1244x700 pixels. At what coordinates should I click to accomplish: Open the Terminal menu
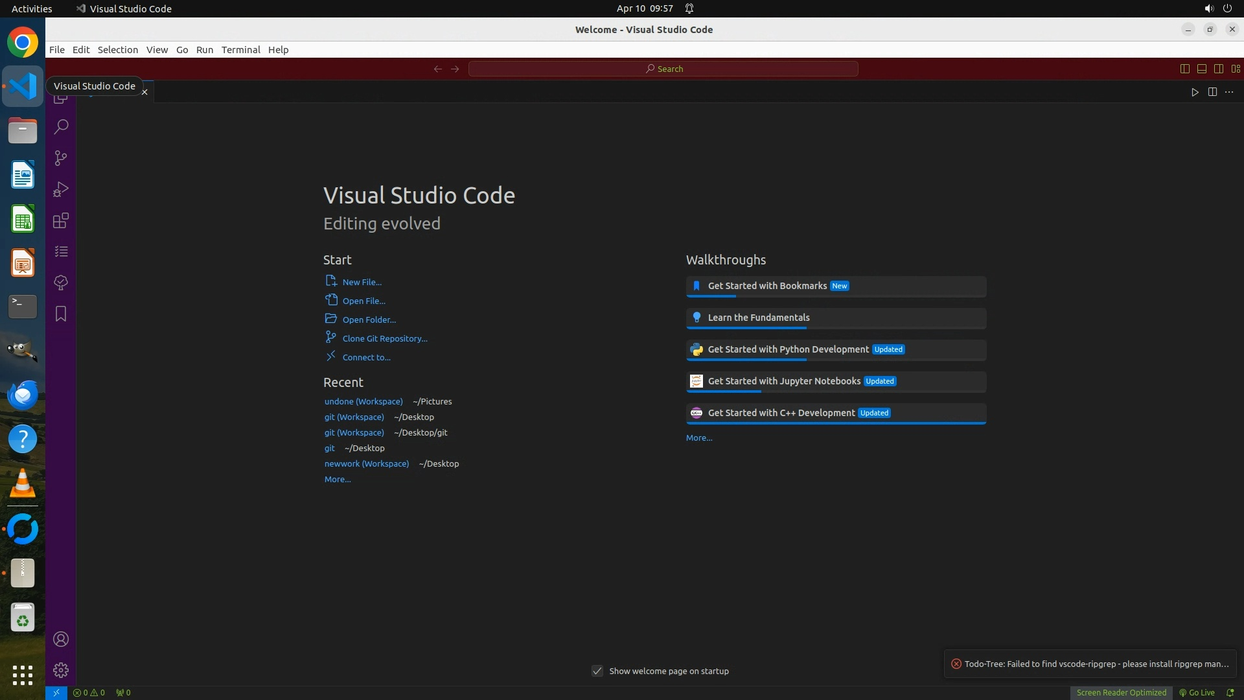(x=240, y=50)
